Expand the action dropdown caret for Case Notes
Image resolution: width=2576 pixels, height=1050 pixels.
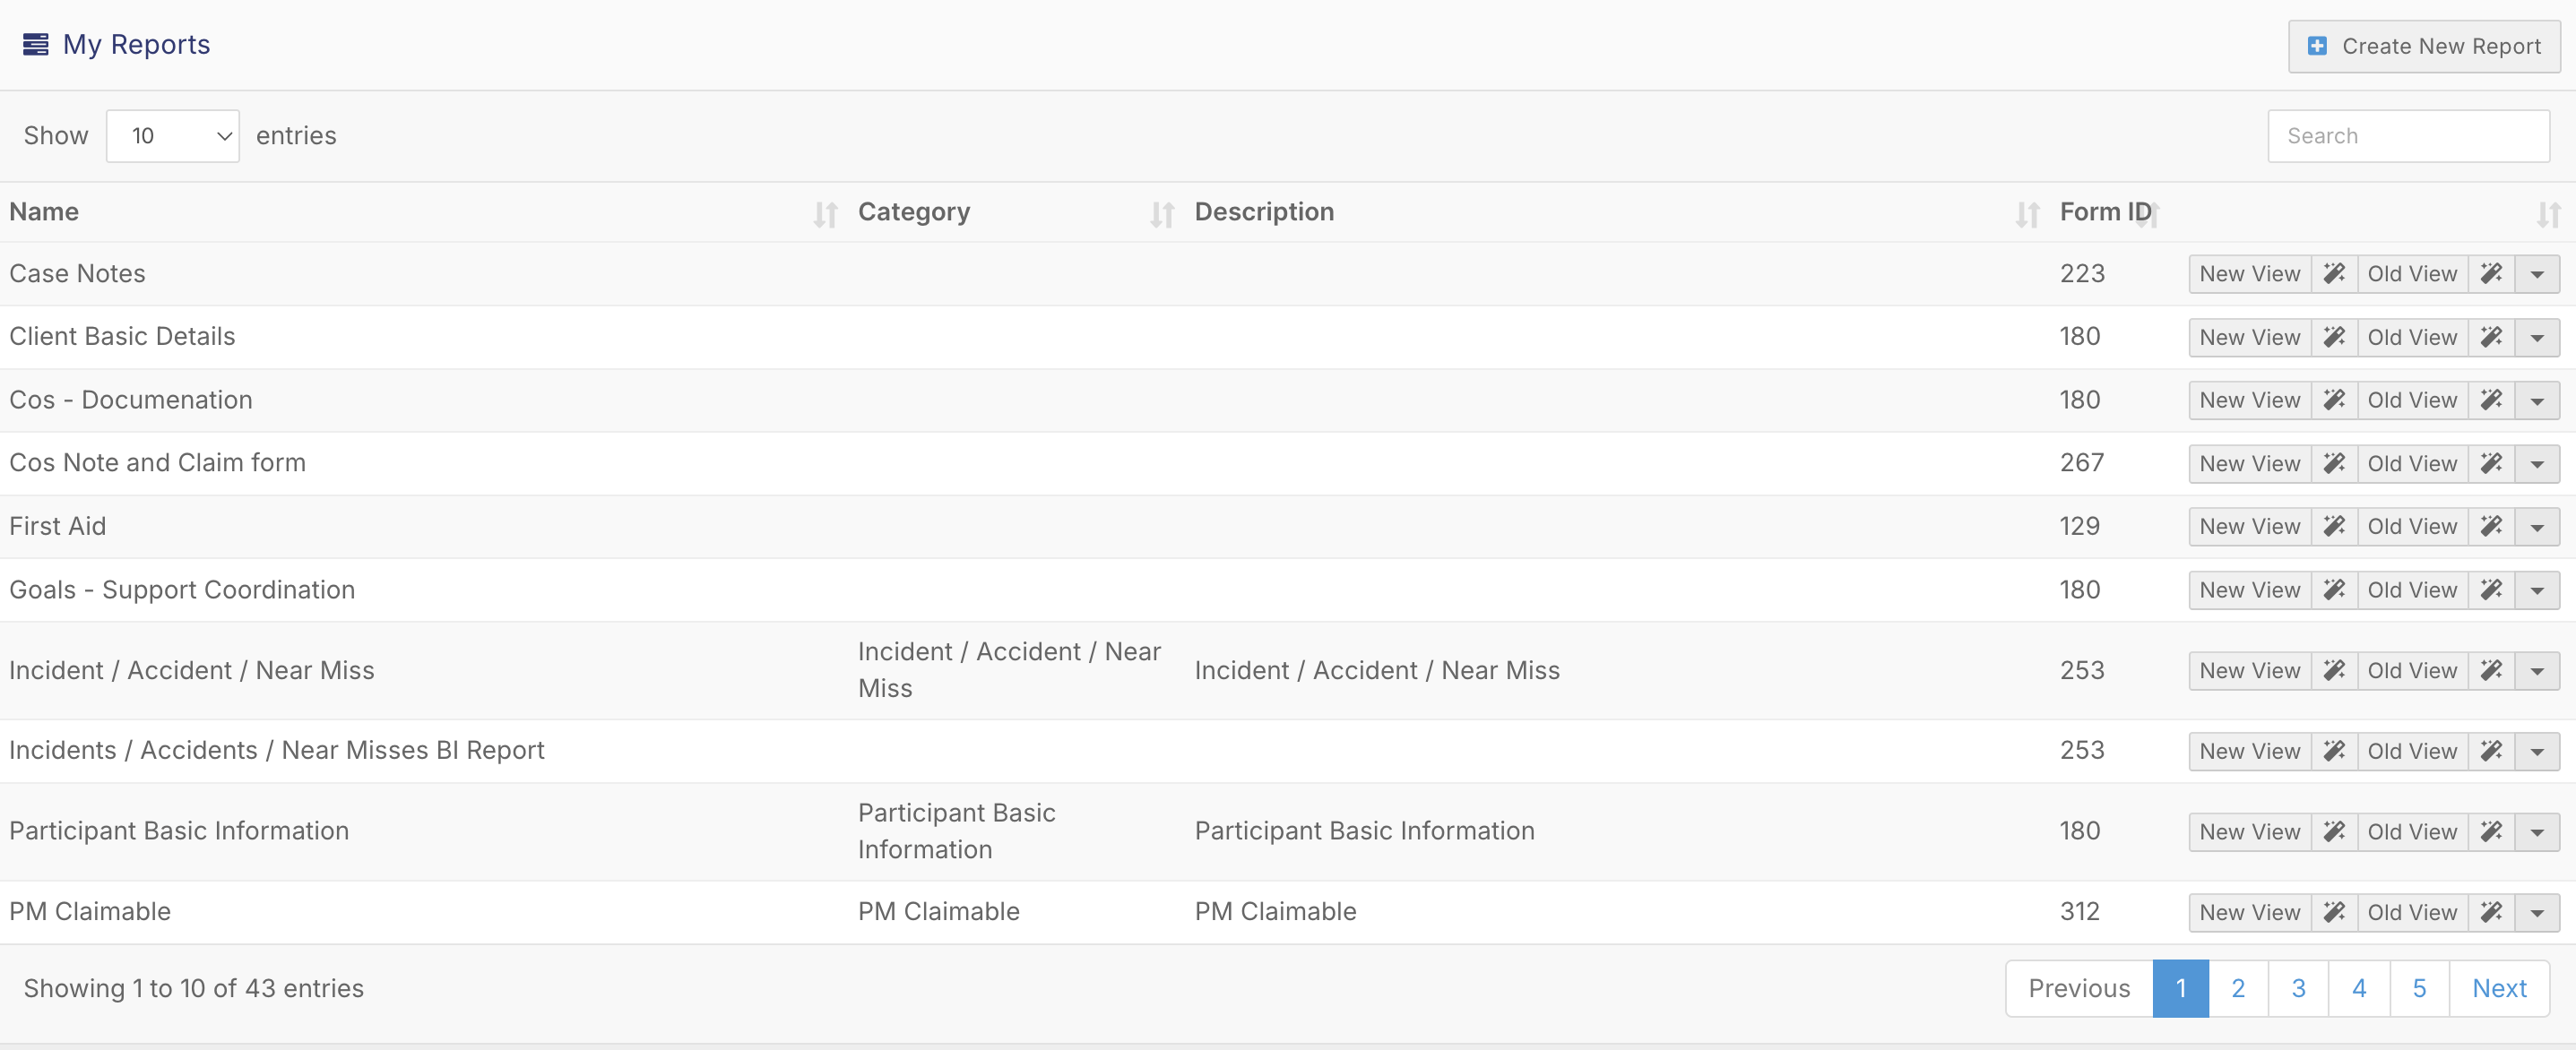click(2537, 274)
